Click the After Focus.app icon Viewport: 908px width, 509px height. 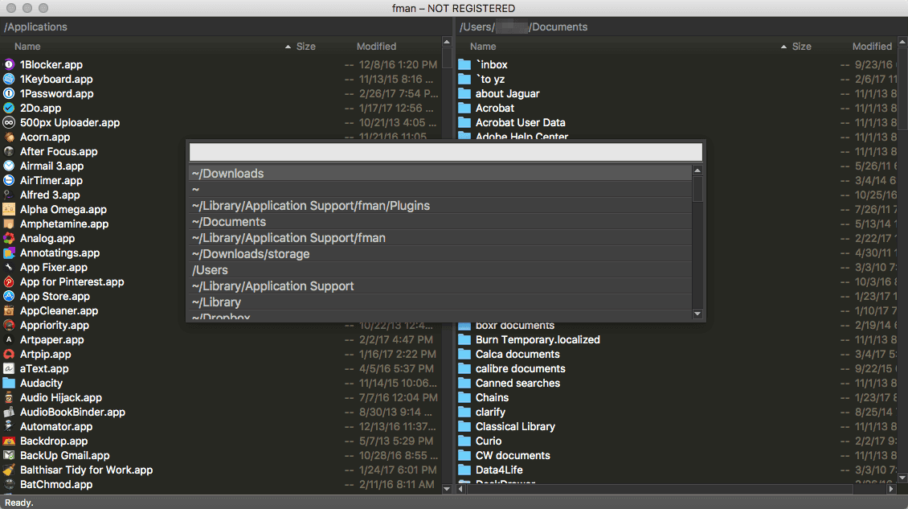tap(9, 151)
